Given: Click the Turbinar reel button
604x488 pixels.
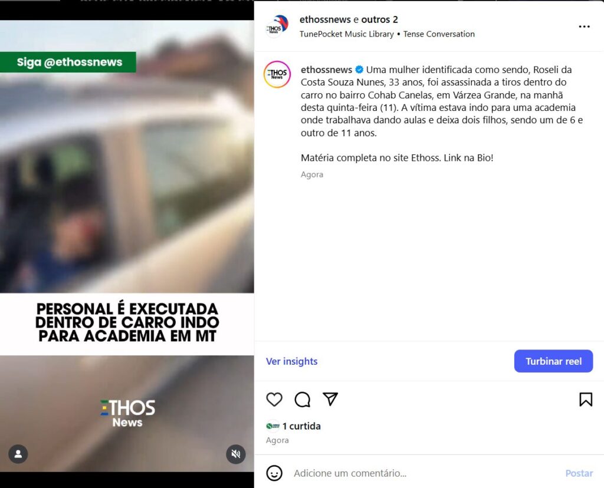Looking at the screenshot, I should [553, 361].
